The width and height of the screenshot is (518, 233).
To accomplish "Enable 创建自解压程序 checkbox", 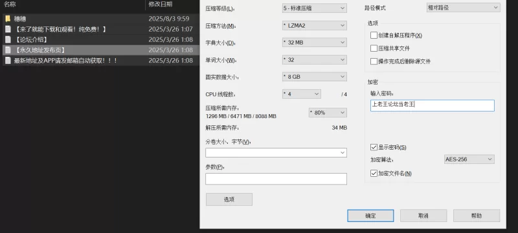I will 374,35.
